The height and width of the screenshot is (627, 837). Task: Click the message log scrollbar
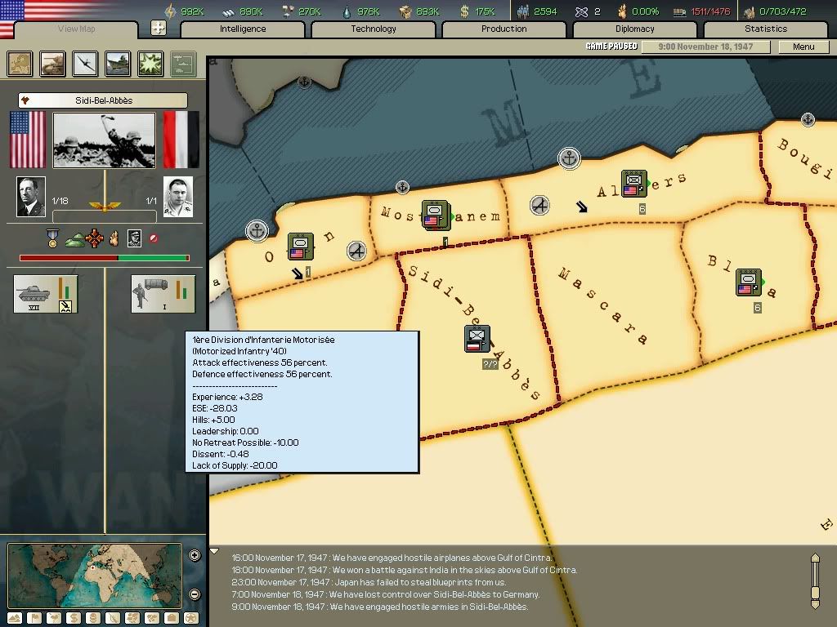point(814,580)
